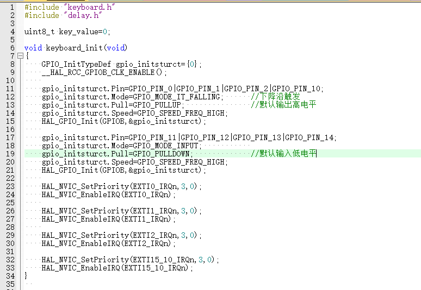Click the closing brace on line 34
This screenshot has height=290, width=421.
pyautogui.click(x=26, y=276)
